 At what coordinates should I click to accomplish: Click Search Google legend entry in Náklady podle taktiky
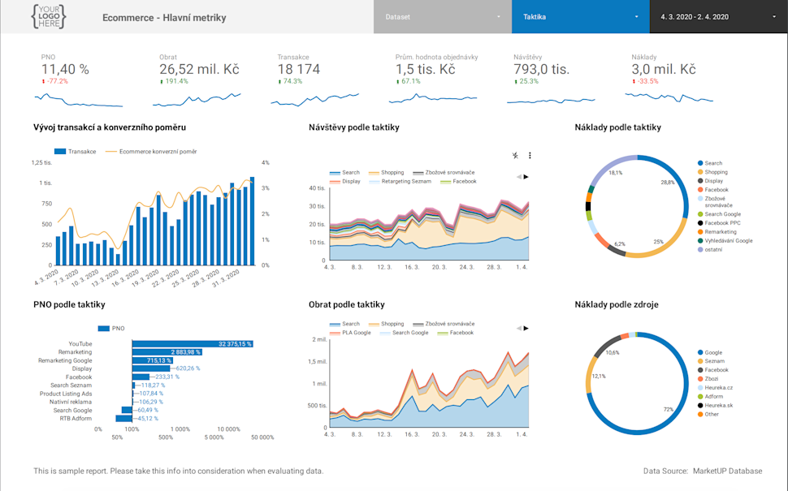coord(719,214)
